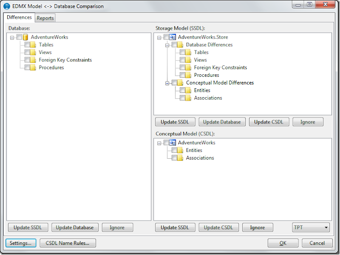Click the Views folder icon in Database tree
The width and height of the screenshot is (340, 255).
[x=33, y=52]
